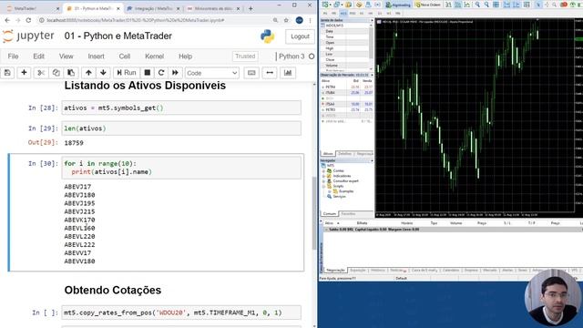The image size is (583, 328).
Task: Copy selected cells in the Jupyter toolbar
Action: click(56, 73)
